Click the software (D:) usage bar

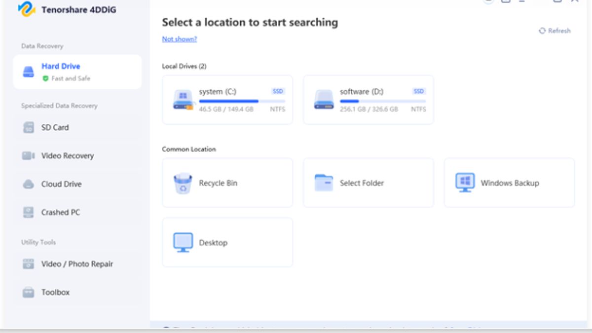(x=383, y=101)
